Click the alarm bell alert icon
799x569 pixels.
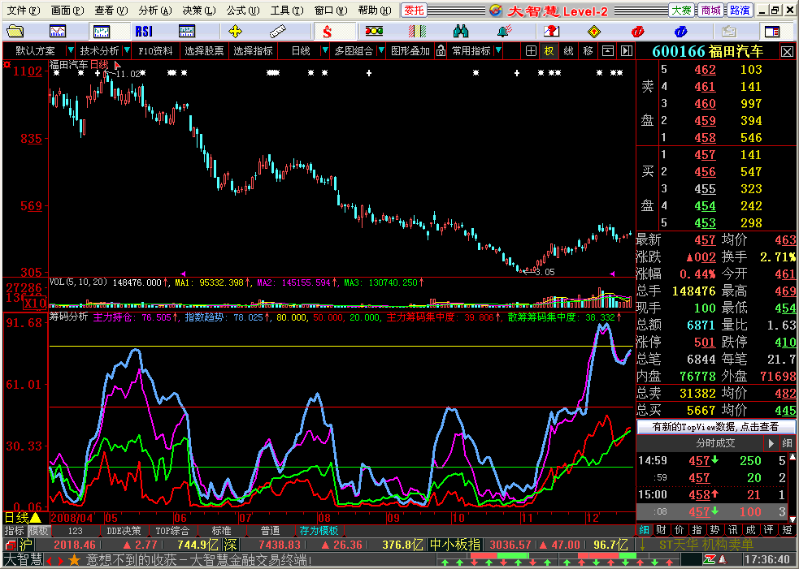[x=505, y=32]
